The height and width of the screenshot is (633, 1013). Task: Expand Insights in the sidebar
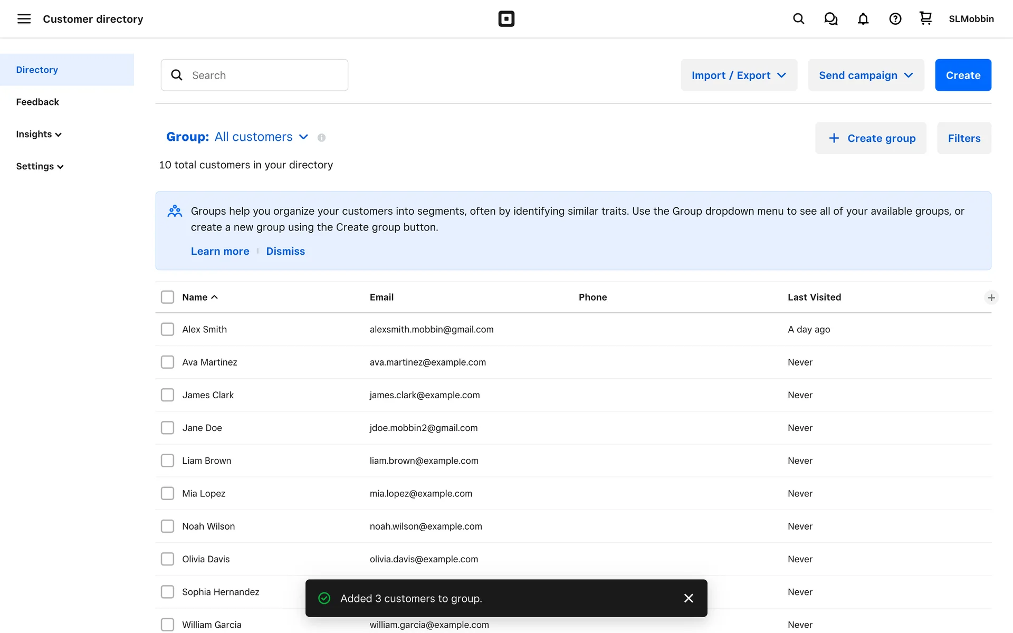[x=39, y=134]
